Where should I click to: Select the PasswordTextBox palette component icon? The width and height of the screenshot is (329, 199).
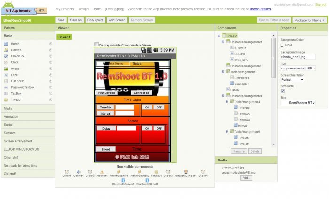click(6, 87)
